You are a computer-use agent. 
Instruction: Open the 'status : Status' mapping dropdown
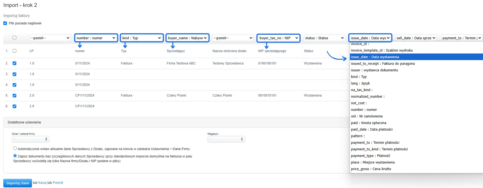[324, 38]
